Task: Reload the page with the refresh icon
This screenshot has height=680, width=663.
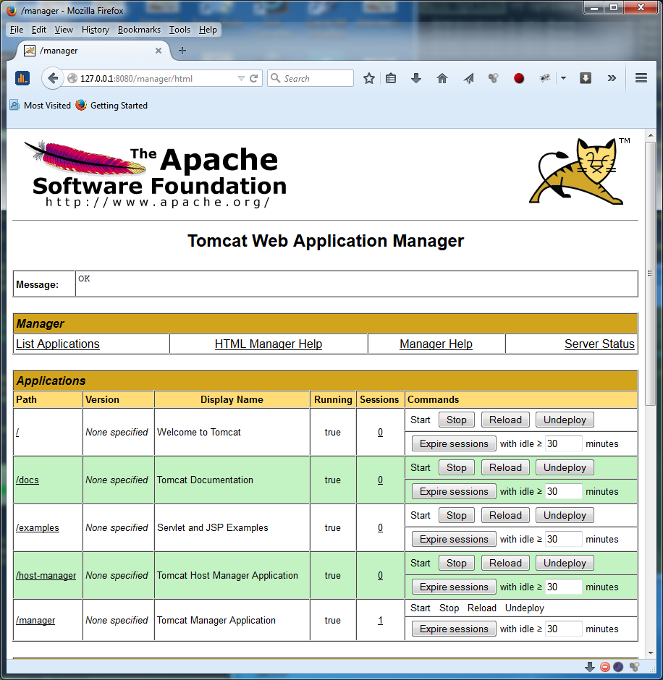Action: pos(254,79)
